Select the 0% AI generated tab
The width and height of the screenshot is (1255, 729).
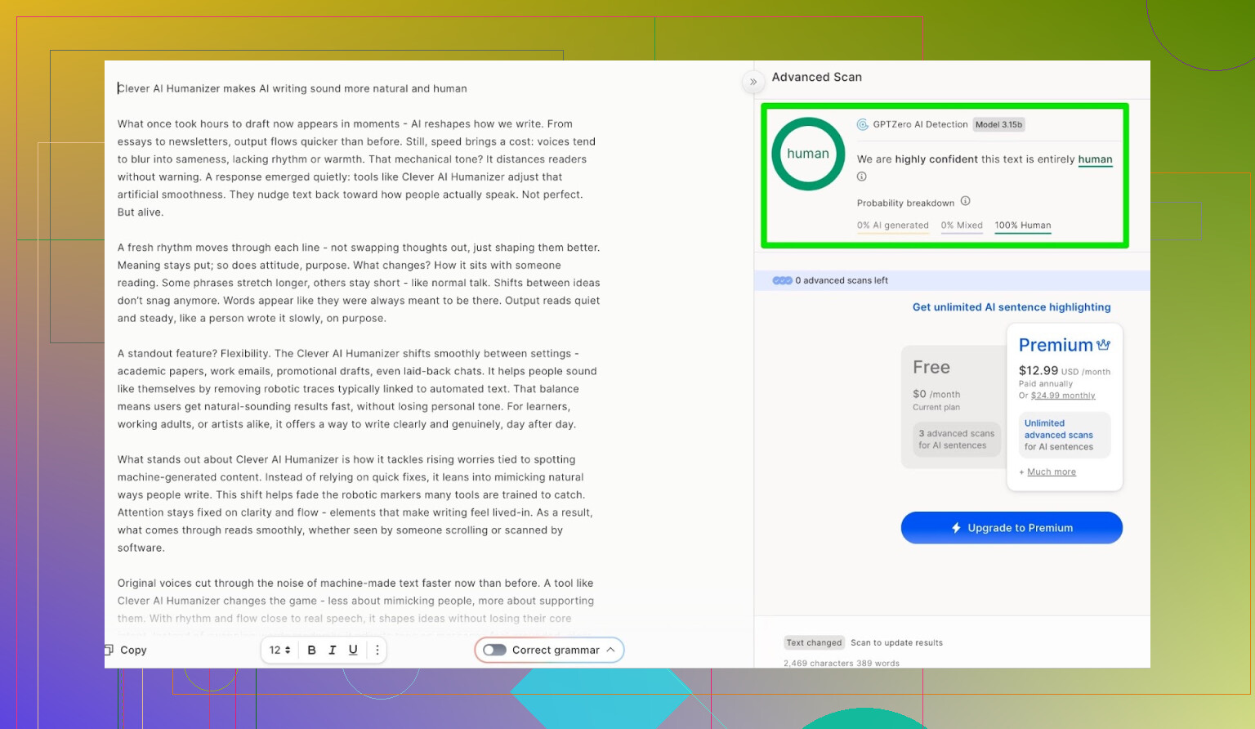tap(892, 226)
